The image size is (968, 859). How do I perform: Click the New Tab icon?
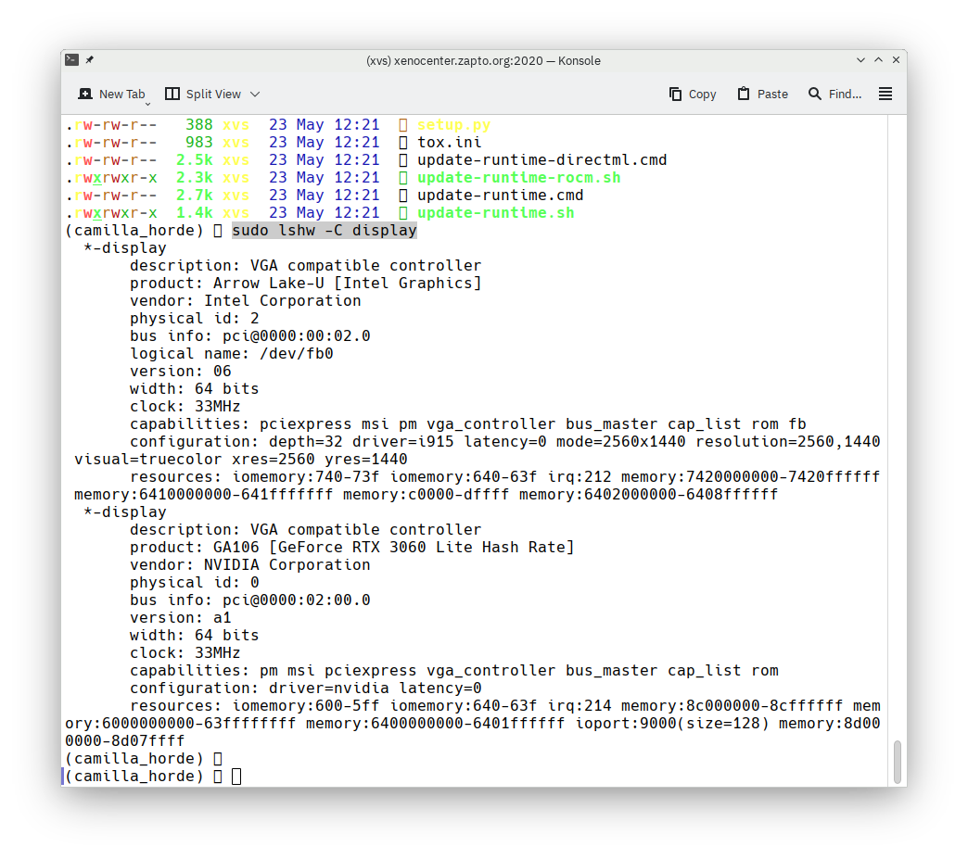pyautogui.click(x=85, y=94)
